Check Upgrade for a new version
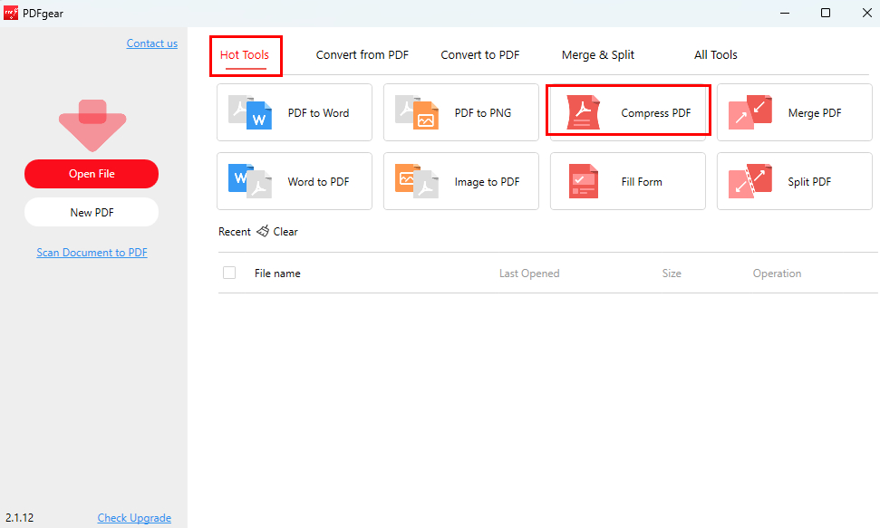This screenshot has width=880, height=528. (134, 517)
